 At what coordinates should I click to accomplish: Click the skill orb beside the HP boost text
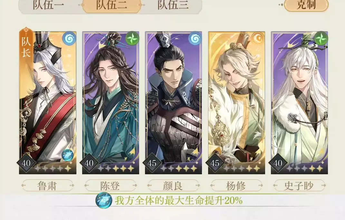click(x=103, y=200)
